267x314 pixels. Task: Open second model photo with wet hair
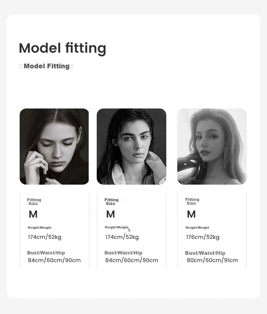131,147
